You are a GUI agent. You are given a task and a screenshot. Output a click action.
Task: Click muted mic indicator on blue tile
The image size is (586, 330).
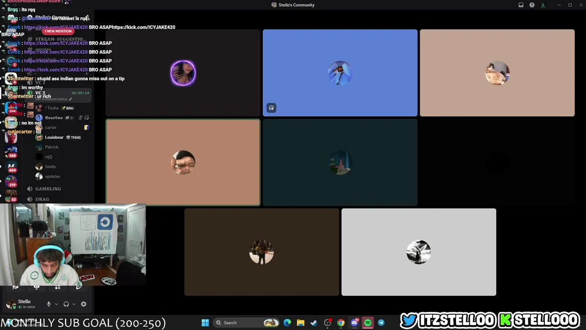271,108
